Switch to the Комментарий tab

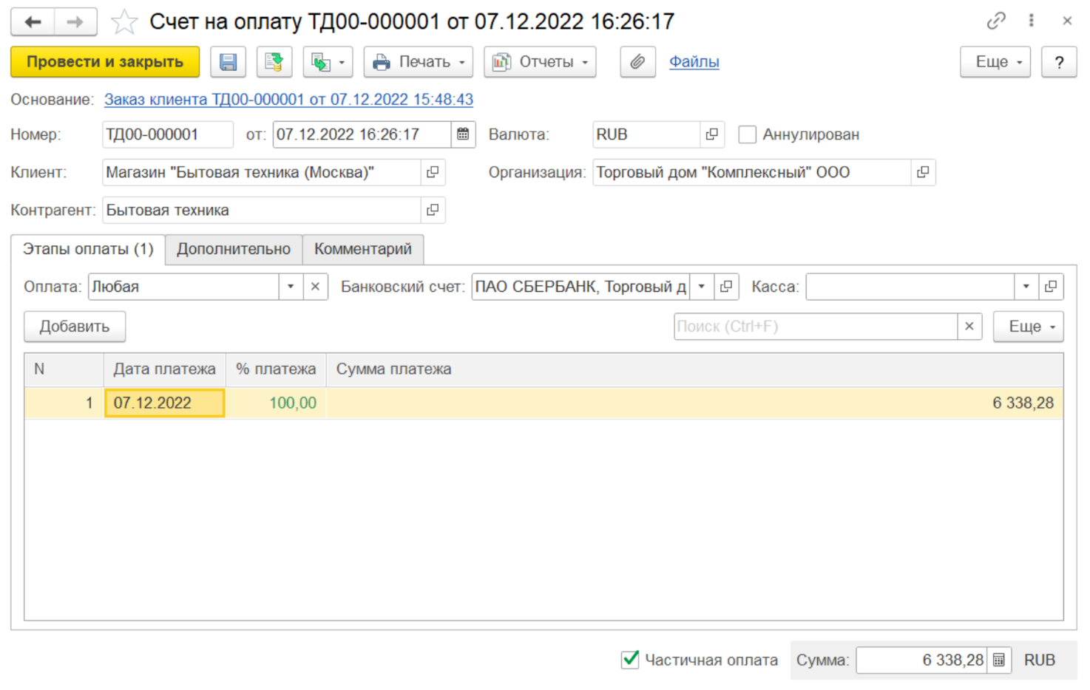pyautogui.click(x=362, y=249)
